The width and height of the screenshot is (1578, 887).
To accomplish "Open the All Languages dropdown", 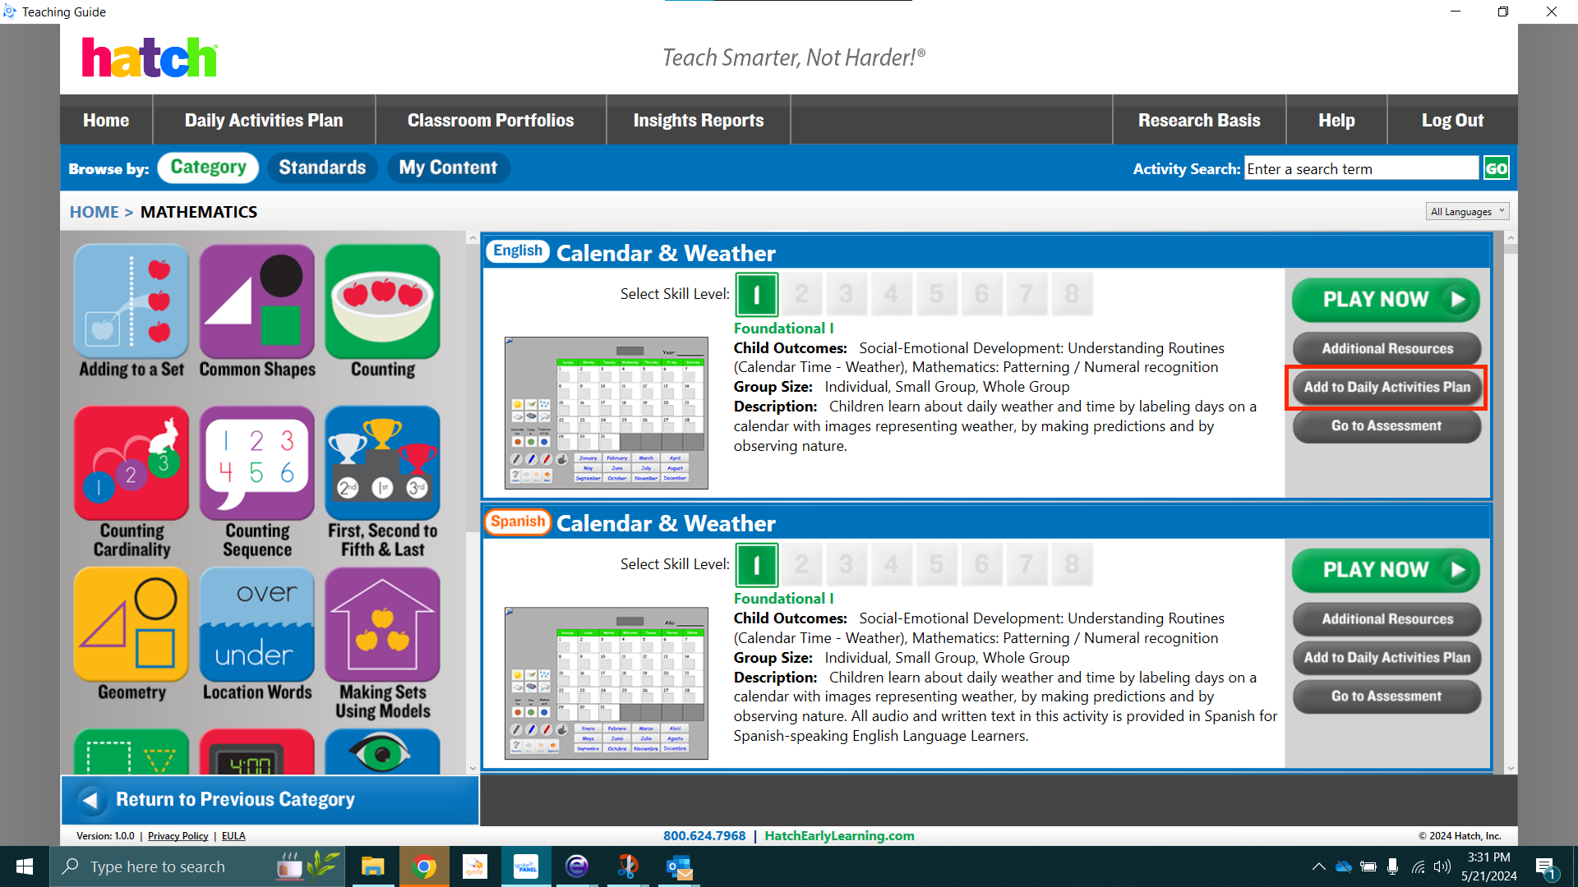I will click(x=1467, y=212).
